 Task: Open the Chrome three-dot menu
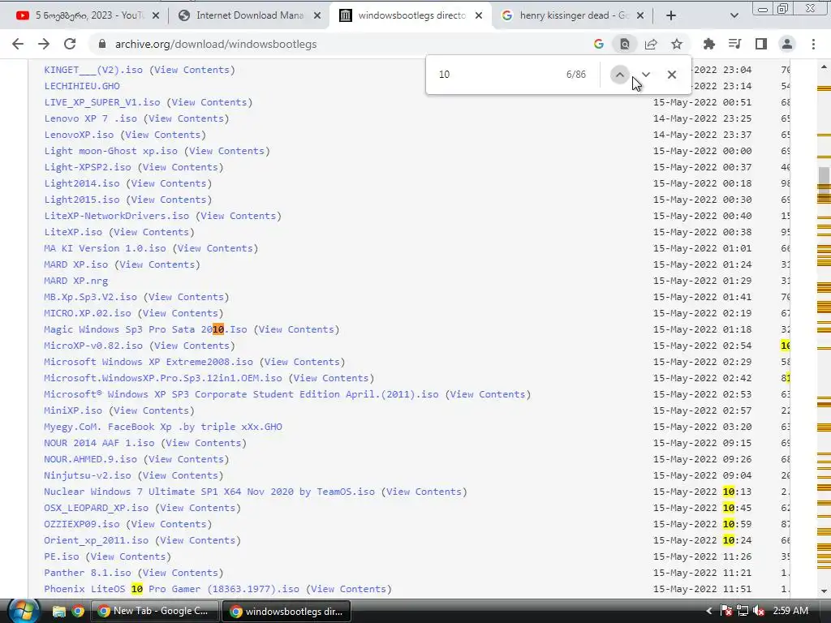[813, 44]
